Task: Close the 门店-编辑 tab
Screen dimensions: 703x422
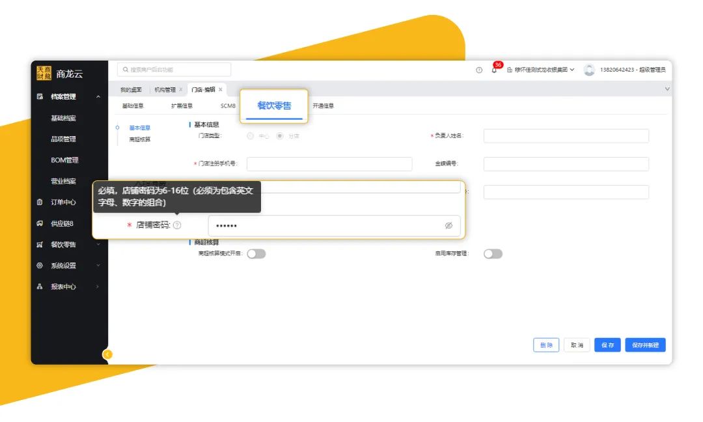Action: 221,90
